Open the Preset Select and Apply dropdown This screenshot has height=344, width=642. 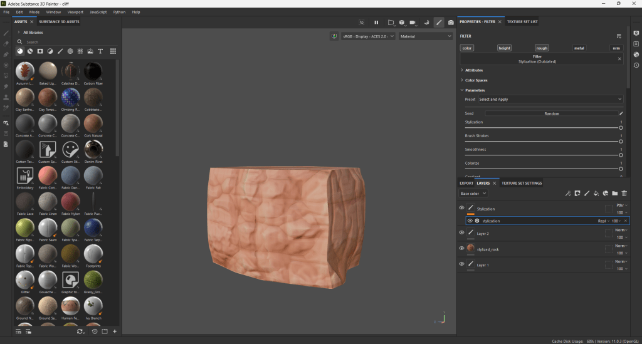coord(550,99)
